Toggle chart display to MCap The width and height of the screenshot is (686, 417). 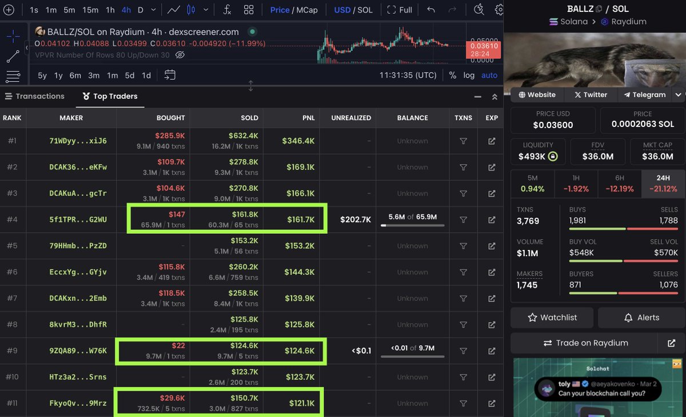pos(306,10)
